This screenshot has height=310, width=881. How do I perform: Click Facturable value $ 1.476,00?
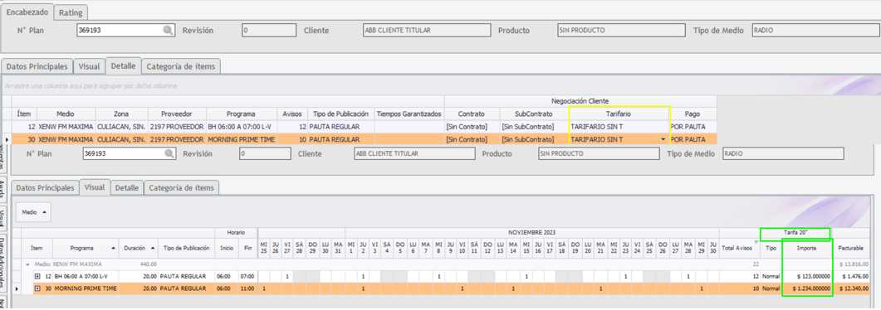(851, 276)
